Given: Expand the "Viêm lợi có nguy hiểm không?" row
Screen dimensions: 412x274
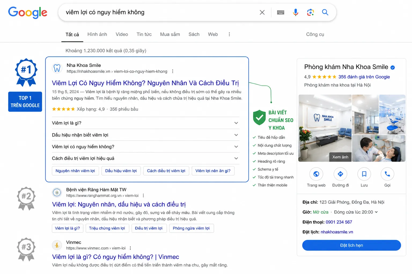Looking at the screenshot, I should (x=146, y=147).
